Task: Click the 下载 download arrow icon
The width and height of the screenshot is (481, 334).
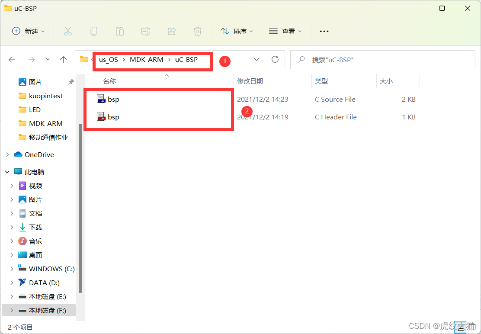Action: [x=22, y=227]
